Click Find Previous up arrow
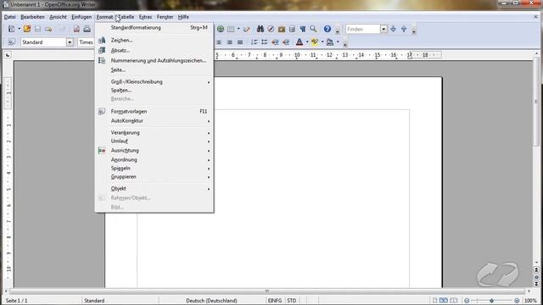Viewport: 543px width, 305px height. (404, 29)
